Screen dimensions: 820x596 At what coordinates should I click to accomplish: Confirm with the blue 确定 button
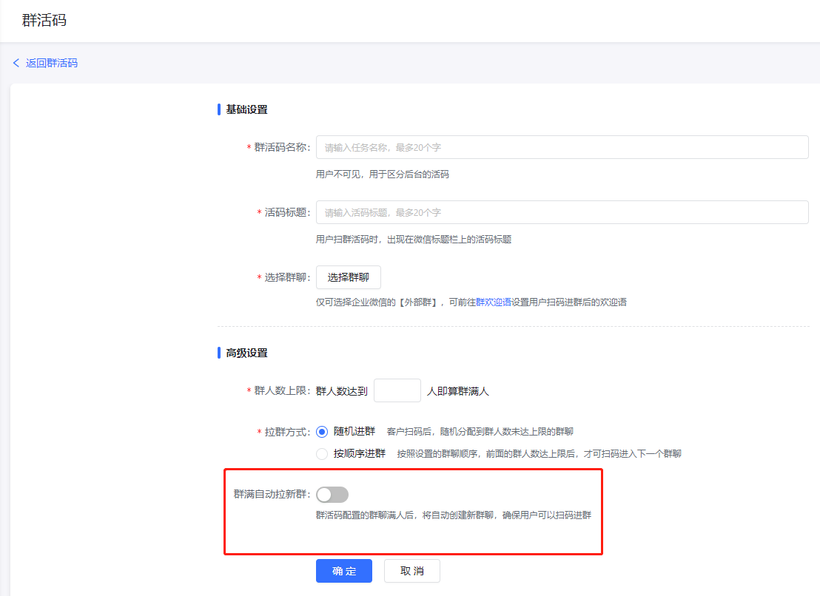coord(343,571)
